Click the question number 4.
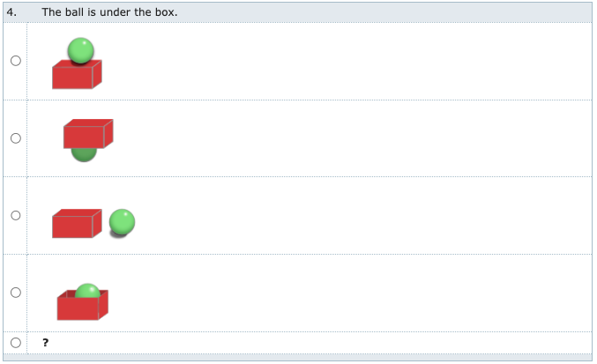This screenshot has height=364, width=597. coord(11,12)
